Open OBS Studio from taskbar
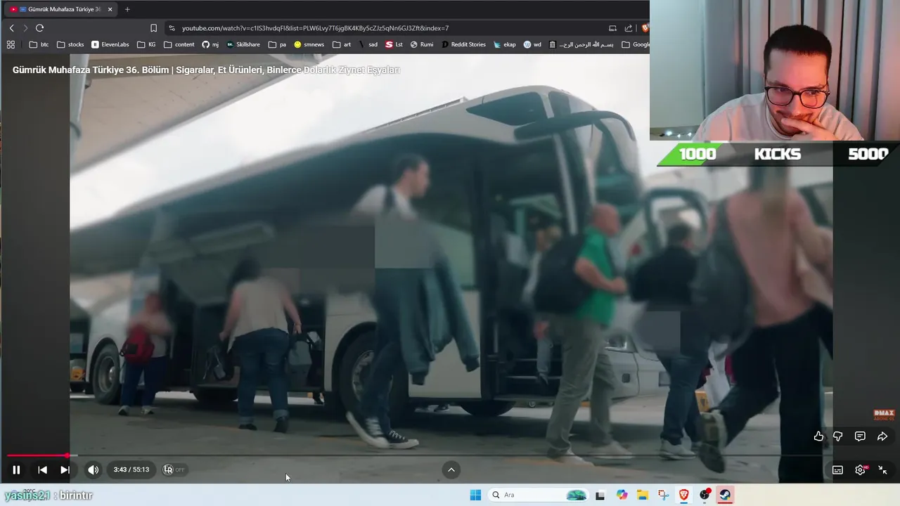 click(x=705, y=495)
